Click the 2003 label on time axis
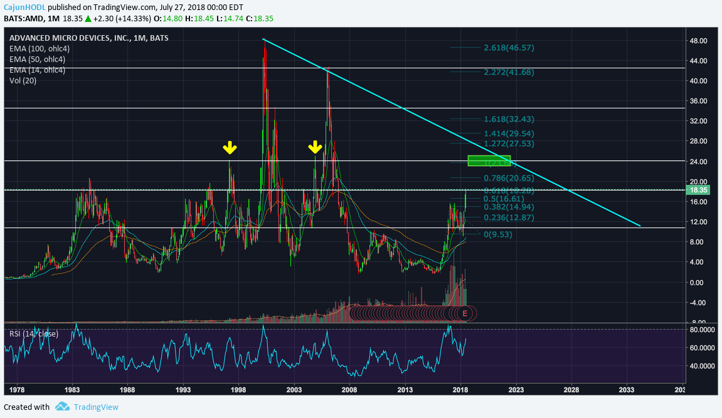The height and width of the screenshot is (418, 722). coord(294,390)
